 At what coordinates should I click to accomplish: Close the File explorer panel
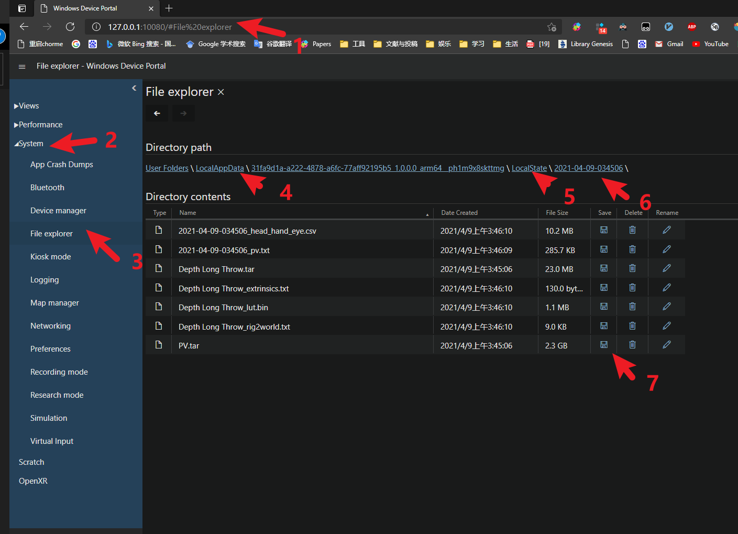tap(221, 92)
